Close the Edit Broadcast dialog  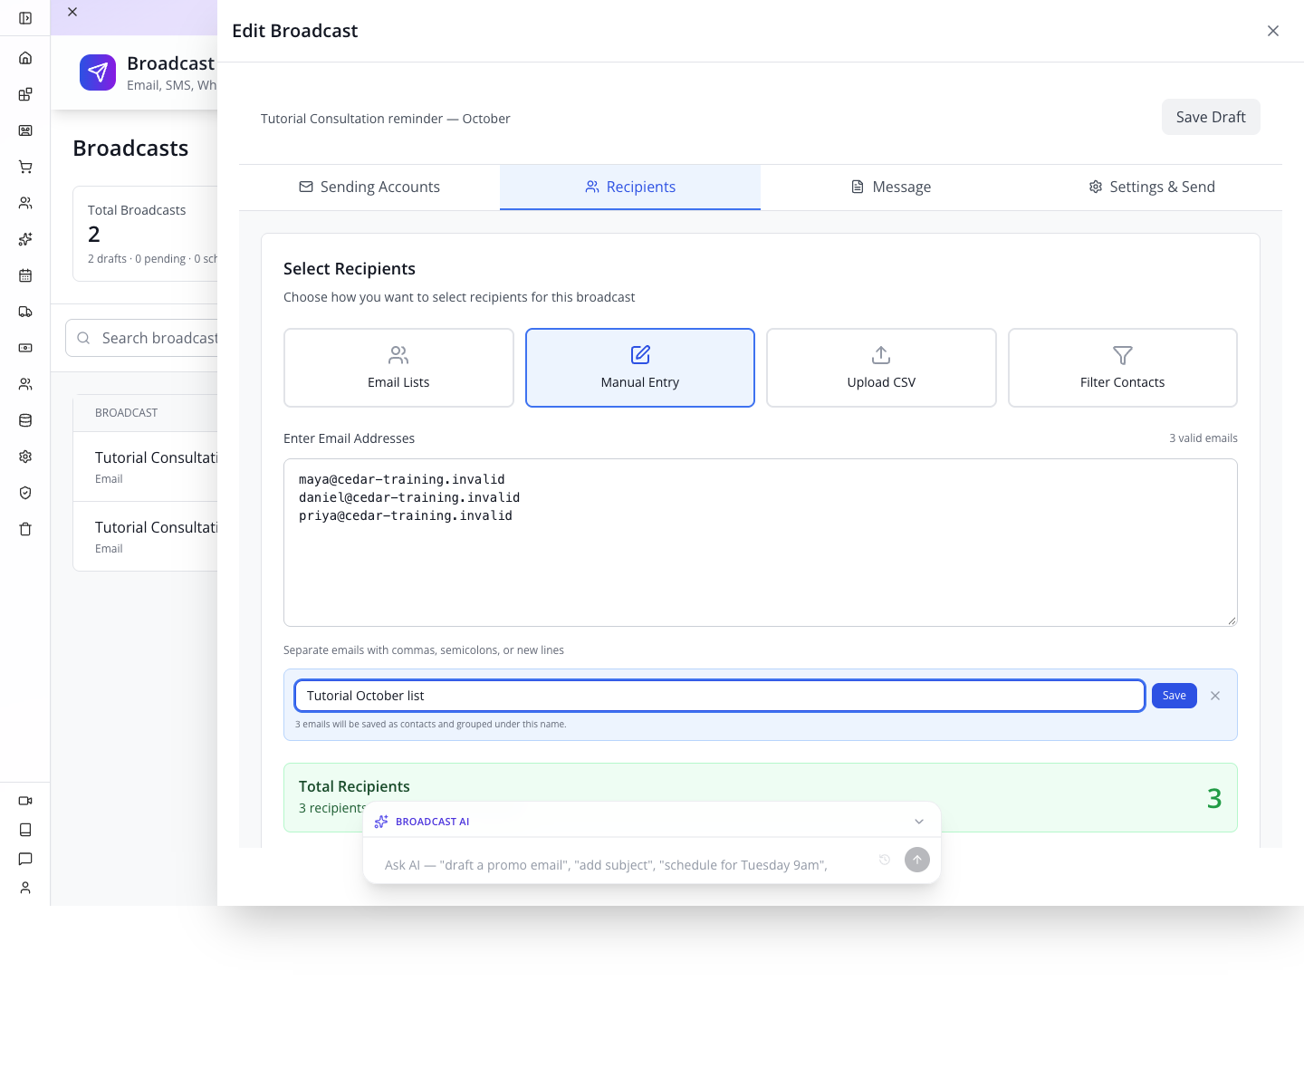coord(1273,31)
